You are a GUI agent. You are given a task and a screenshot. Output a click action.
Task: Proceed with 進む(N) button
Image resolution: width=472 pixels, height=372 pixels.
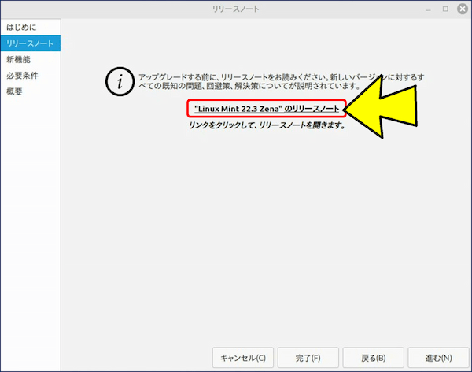438,358
